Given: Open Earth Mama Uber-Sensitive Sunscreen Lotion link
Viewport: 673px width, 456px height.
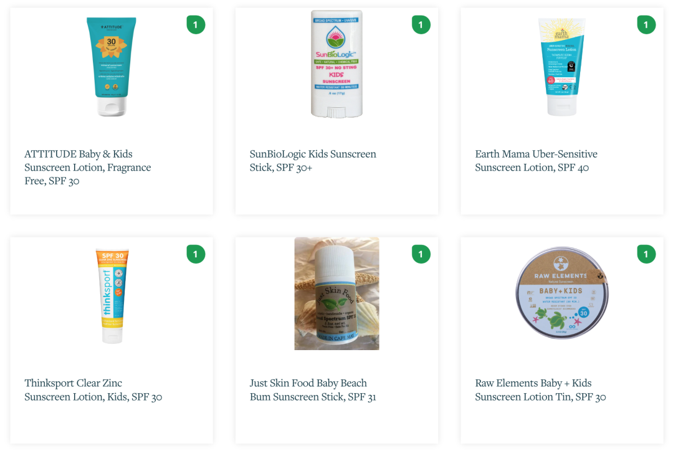Looking at the screenshot, I should (536, 161).
